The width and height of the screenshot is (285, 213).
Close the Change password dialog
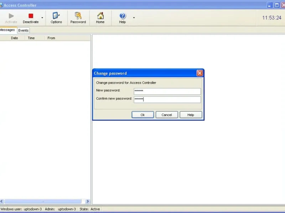tap(199, 73)
